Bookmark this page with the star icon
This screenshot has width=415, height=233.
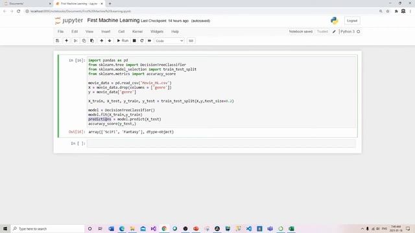388,11
